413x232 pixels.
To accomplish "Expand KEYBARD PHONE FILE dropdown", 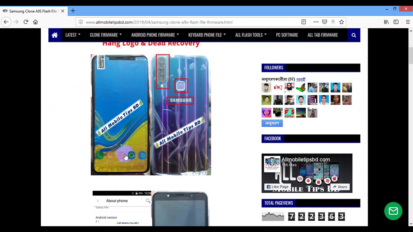I will pos(207,35).
